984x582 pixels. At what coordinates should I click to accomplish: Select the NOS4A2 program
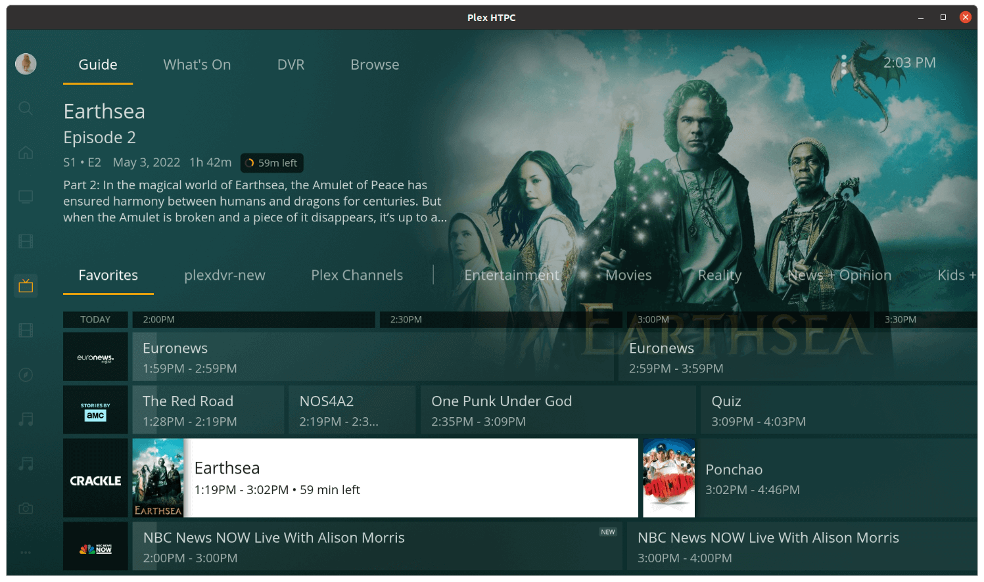[x=352, y=410]
